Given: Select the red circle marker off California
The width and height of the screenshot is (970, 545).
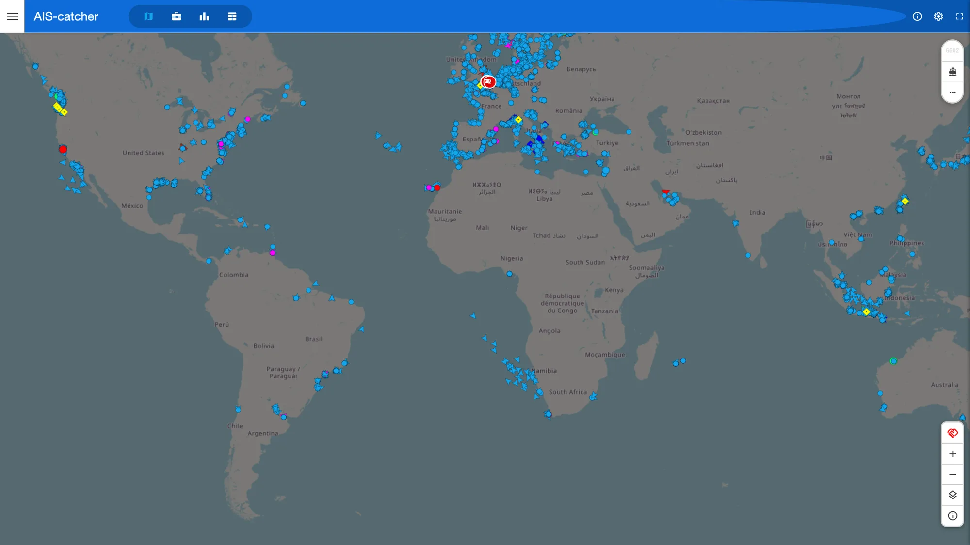Looking at the screenshot, I should [x=63, y=149].
